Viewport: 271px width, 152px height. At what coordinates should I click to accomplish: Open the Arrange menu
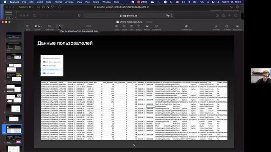pyautogui.click(x=69, y=2)
